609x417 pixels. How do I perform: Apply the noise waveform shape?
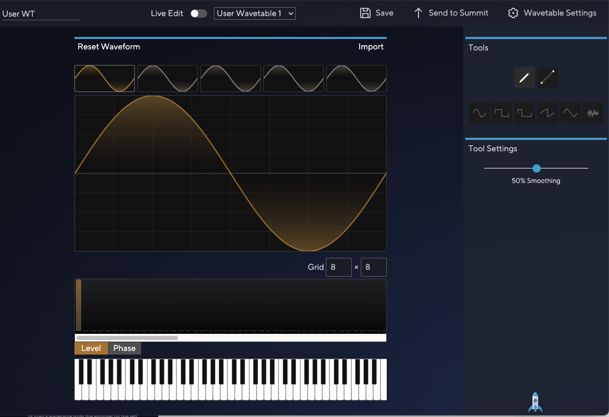pyautogui.click(x=593, y=113)
